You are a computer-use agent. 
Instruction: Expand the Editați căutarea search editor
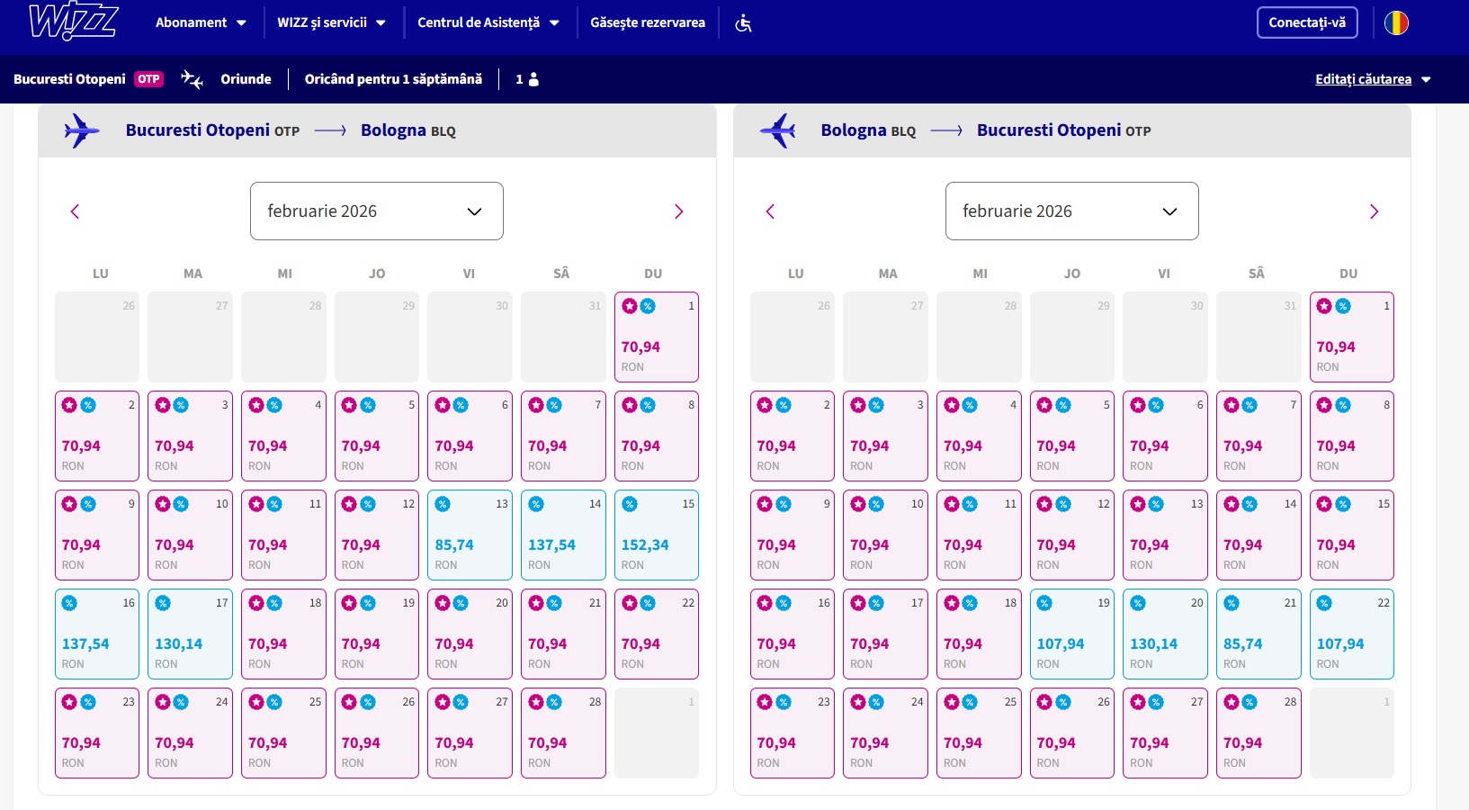click(x=1372, y=79)
